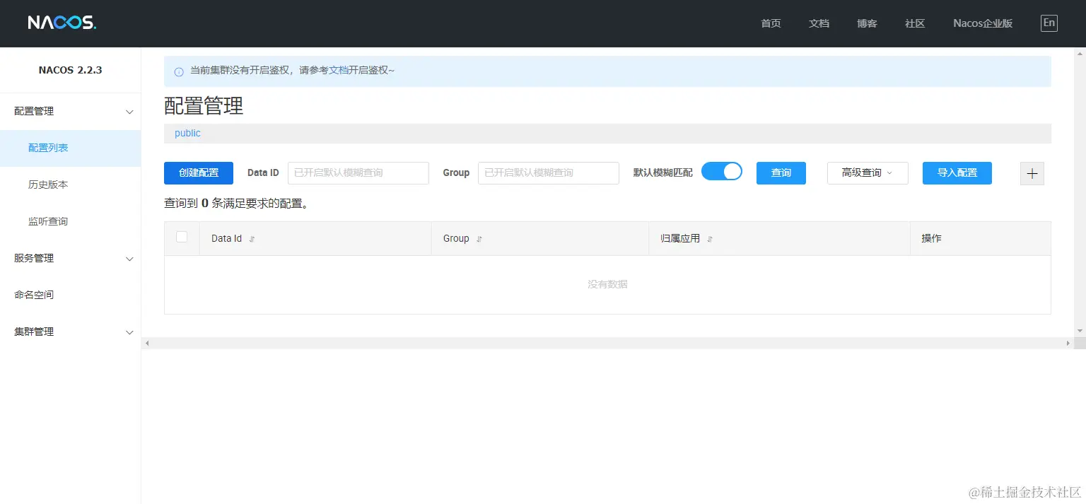Select the public namespace tab

click(188, 134)
